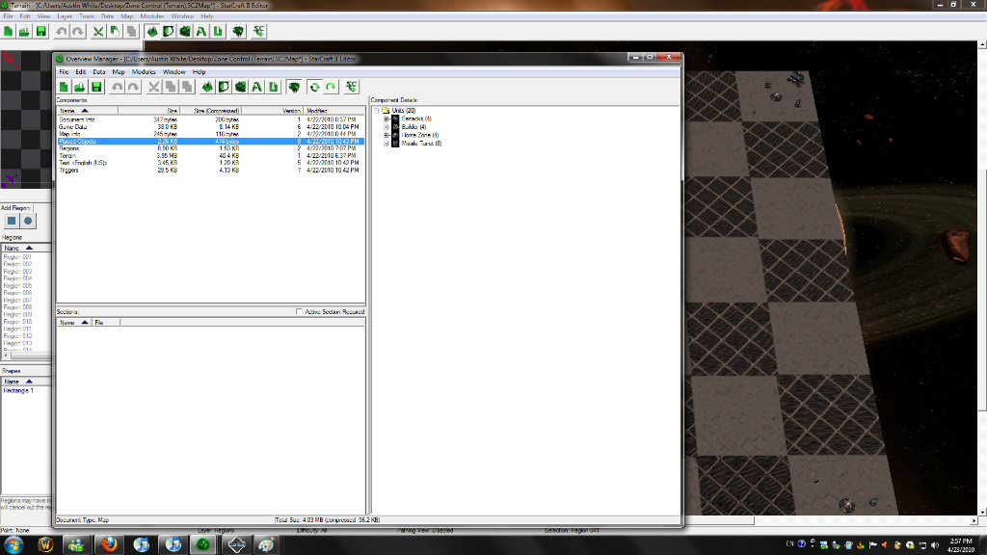The width and height of the screenshot is (987, 555).
Task: Expand the Barracks (4) tree node
Action: (x=387, y=119)
